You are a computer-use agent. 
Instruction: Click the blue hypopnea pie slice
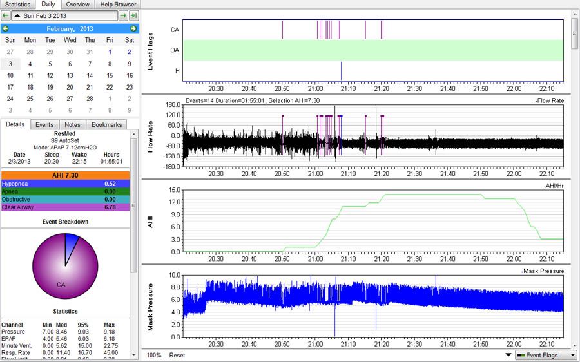click(70, 244)
